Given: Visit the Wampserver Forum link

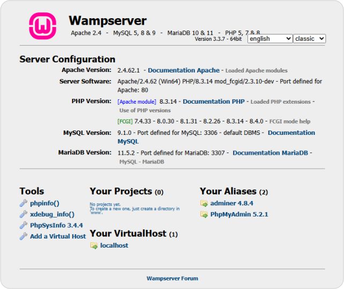Looking at the screenshot, I should (x=172, y=278).
